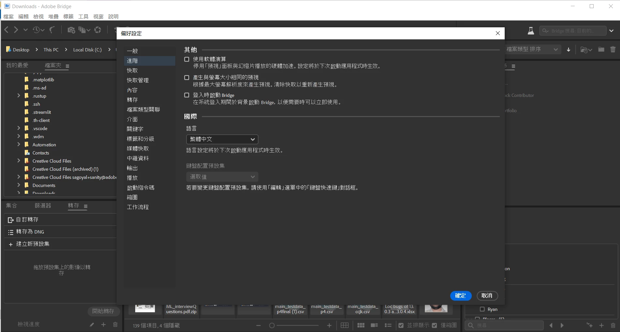Expand the Automation folder tree node
Image resolution: width=620 pixels, height=332 pixels.
click(x=19, y=144)
